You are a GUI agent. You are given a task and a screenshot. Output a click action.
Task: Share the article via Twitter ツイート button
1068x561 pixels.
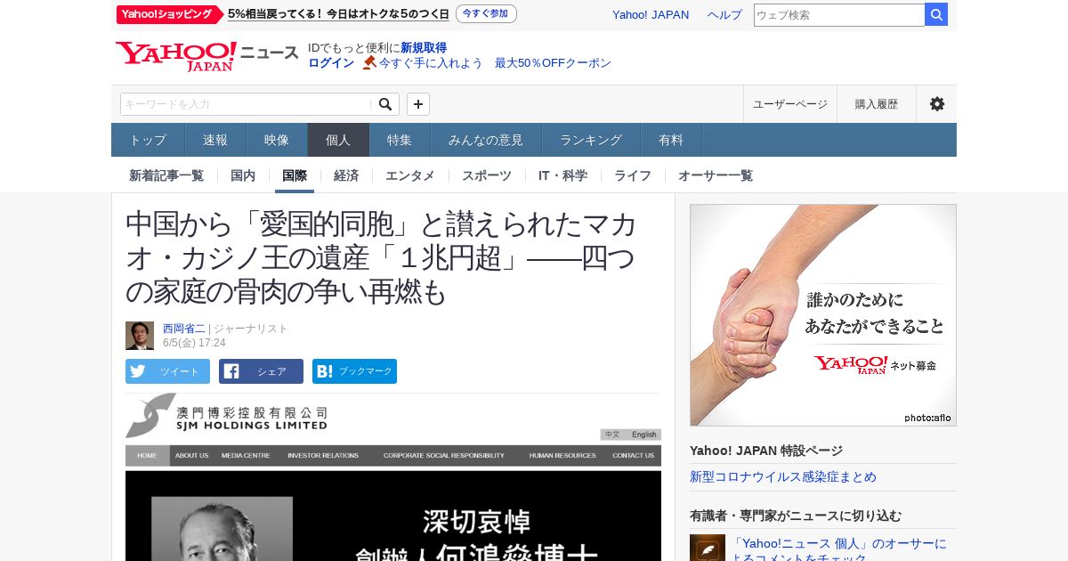(167, 371)
